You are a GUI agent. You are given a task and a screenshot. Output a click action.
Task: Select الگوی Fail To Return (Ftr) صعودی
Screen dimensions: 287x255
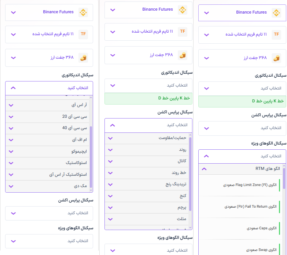tap(240, 207)
